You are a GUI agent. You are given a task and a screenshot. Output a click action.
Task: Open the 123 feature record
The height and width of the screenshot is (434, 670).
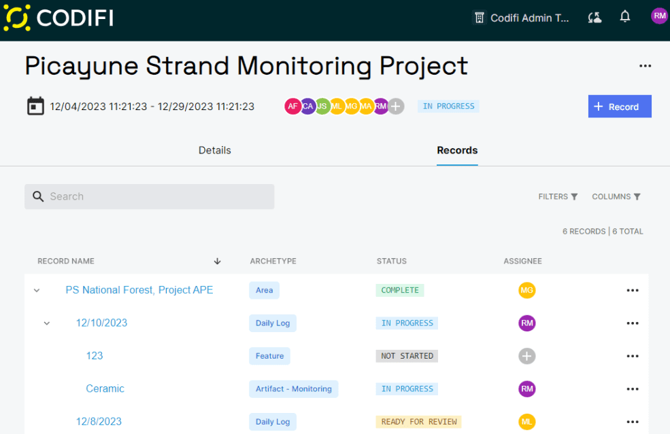95,356
